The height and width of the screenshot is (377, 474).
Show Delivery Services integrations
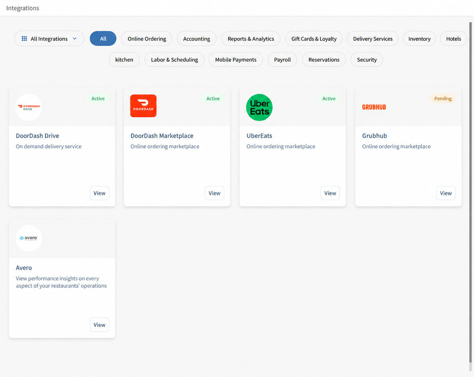point(373,38)
